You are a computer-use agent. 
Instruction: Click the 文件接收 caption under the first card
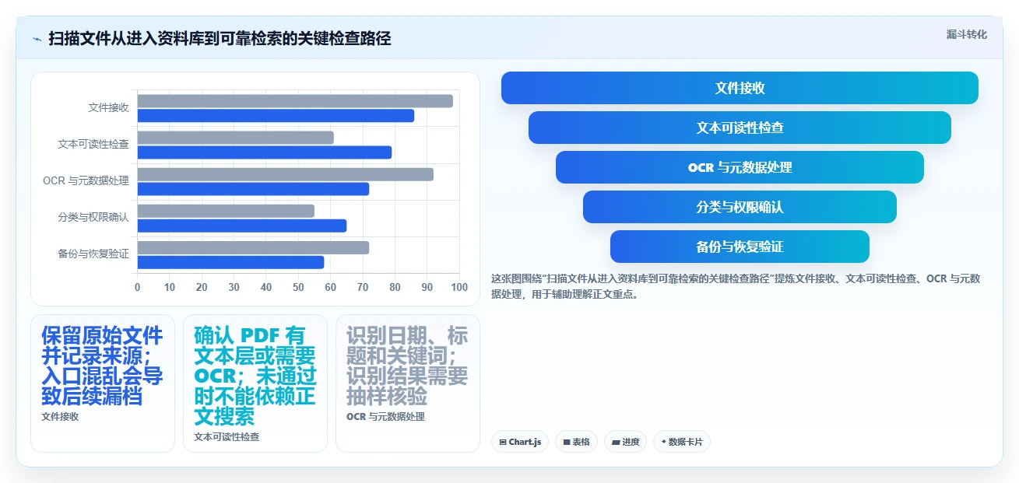coord(60,417)
